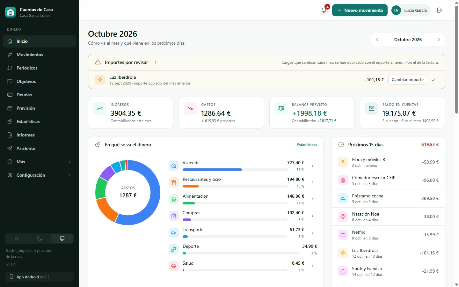Open Restaurantes y ocio details chevron
The width and height of the screenshot is (459, 287).
pyautogui.click(x=313, y=182)
